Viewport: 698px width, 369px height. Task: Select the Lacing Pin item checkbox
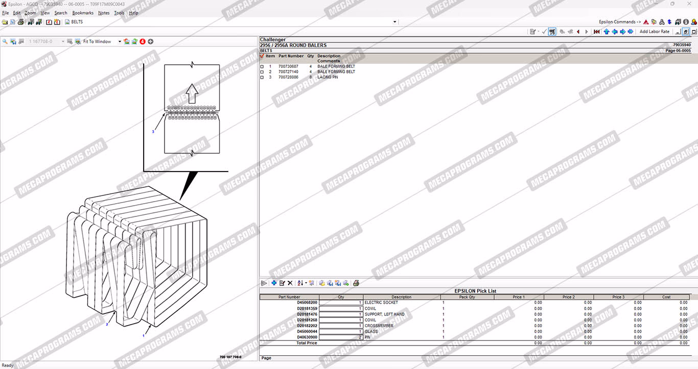(x=262, y=78)
